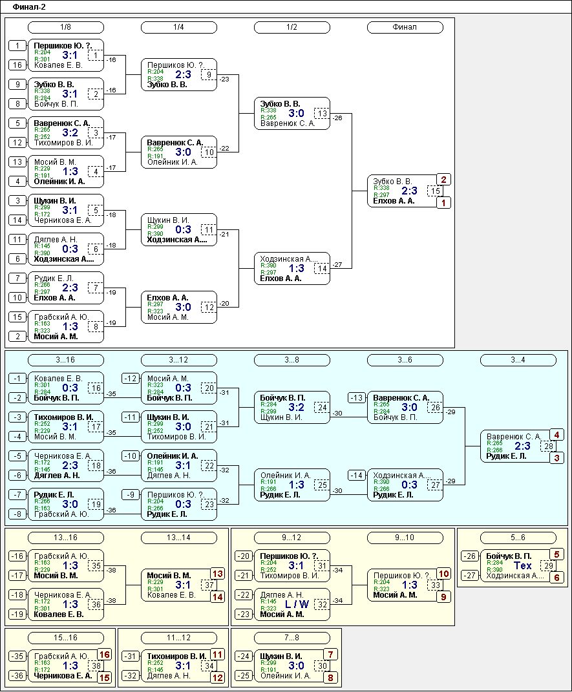Image resolution: width=572 pixels, height=692 pixels.
Task: Click the Финал round header
Action: (405, 27)
